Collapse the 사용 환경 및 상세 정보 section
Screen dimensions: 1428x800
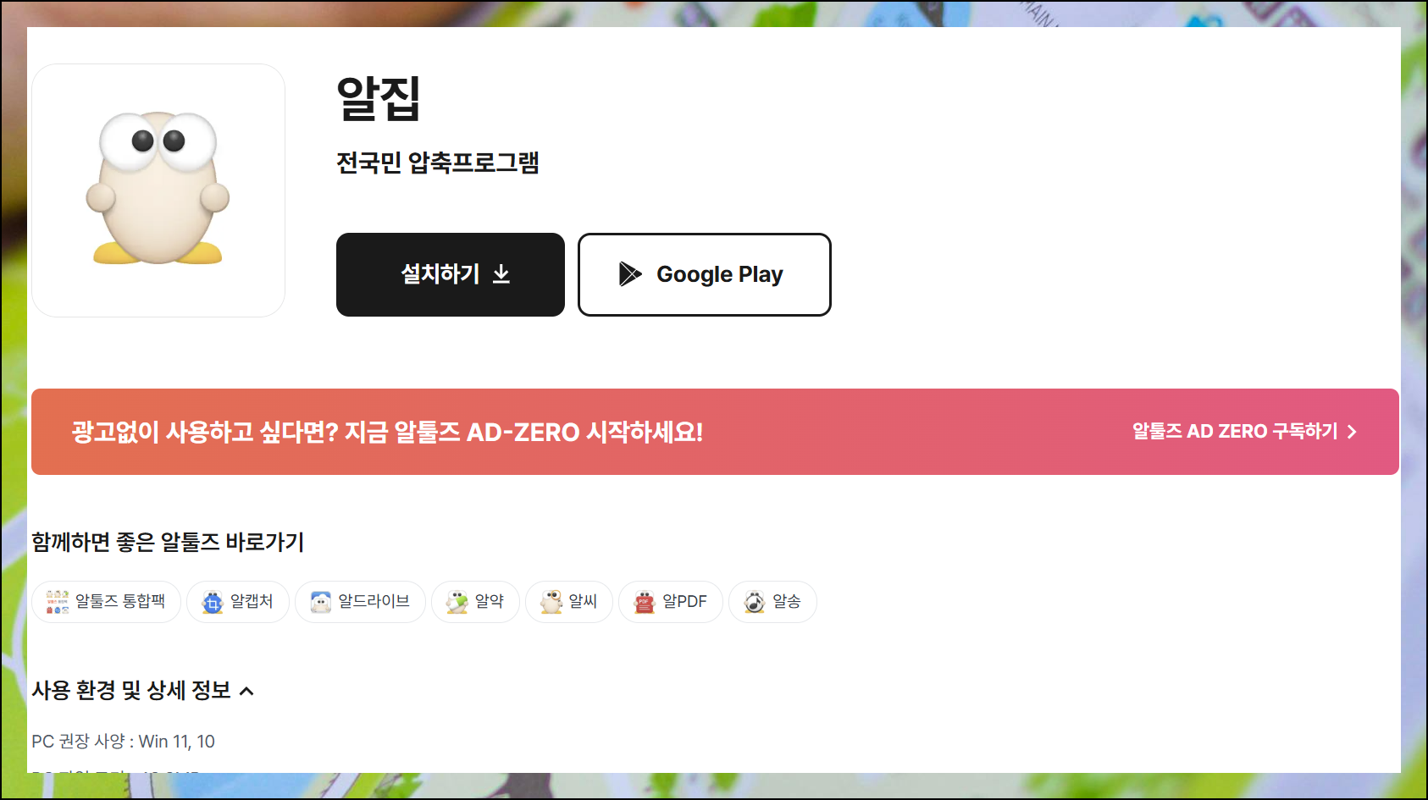click(x=143, y=691)
